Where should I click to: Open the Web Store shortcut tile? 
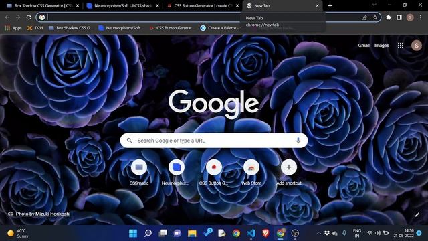tap(251, 172)
